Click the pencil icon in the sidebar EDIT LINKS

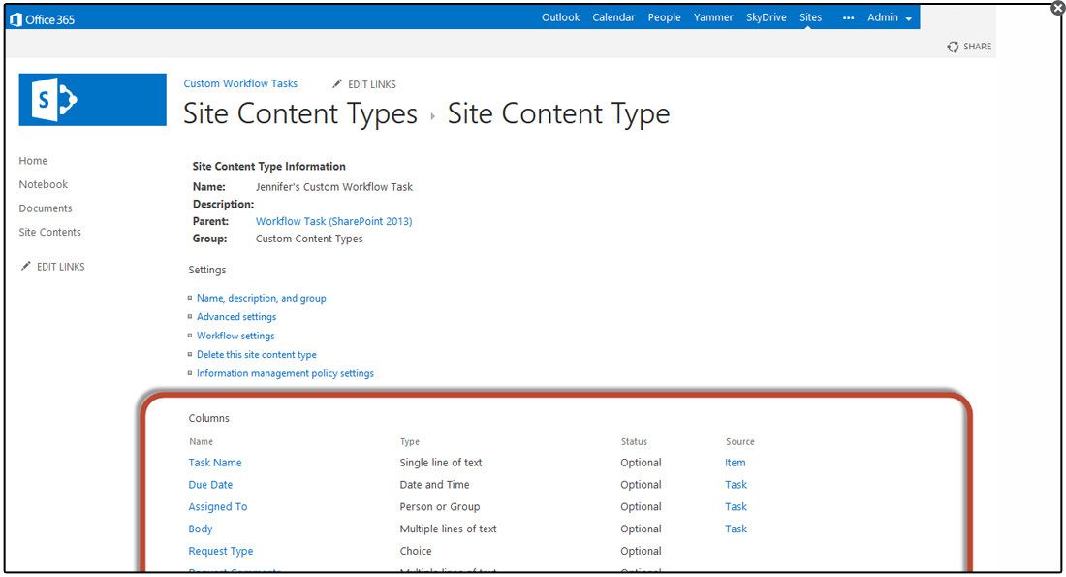pyautogui.click(x=26, y=266)
